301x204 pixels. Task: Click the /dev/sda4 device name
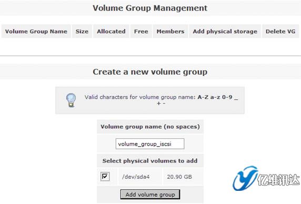click(136, 177)
